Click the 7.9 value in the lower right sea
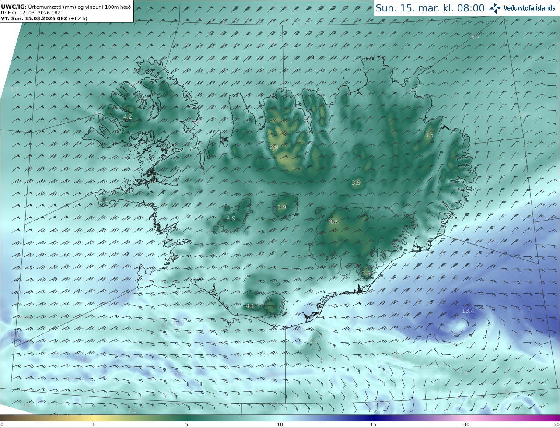Image resolution: width=560 pixels, height=428 pixels. click(x=463, y=373)
